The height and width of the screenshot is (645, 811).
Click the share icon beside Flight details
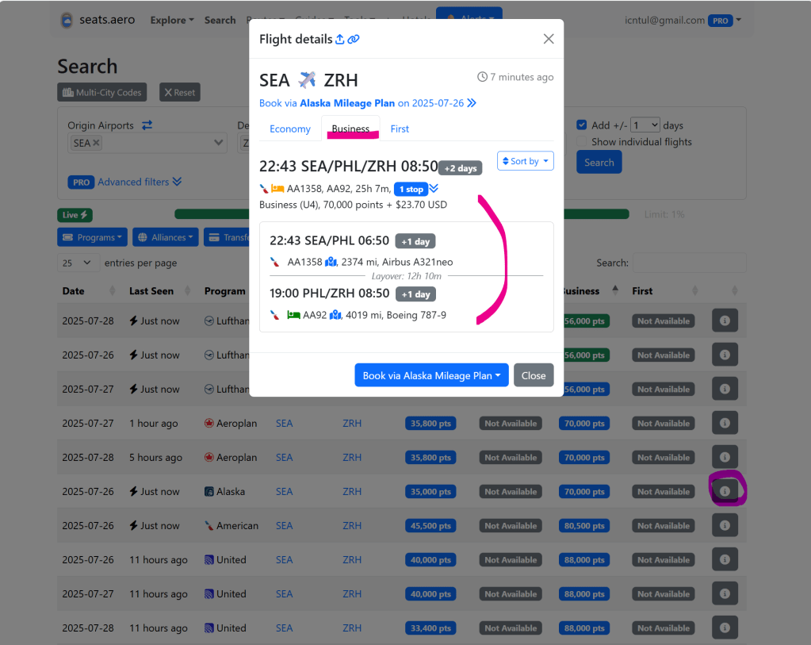(340, 39)
